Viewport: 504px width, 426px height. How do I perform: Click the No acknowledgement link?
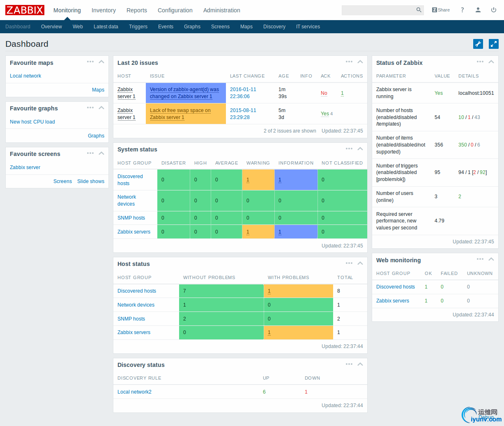[324, 93]
